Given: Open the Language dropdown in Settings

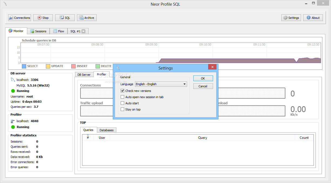Looking at the screenshot, I should pyautogui.click(x=161, y=84).
